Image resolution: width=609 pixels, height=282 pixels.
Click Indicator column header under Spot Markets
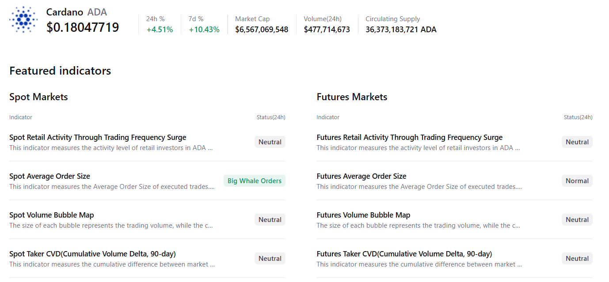click(21, 117)
